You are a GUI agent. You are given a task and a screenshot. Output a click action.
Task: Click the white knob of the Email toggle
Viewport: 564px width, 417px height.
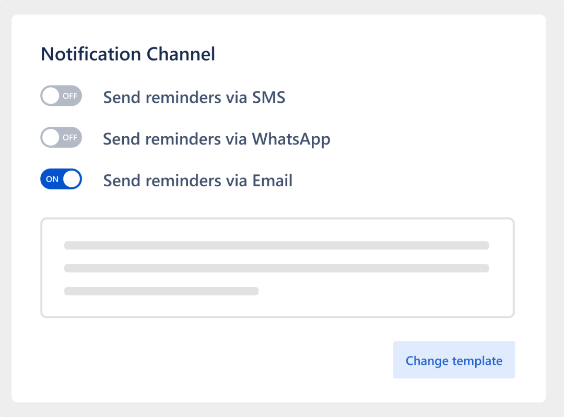click(72, 179)
